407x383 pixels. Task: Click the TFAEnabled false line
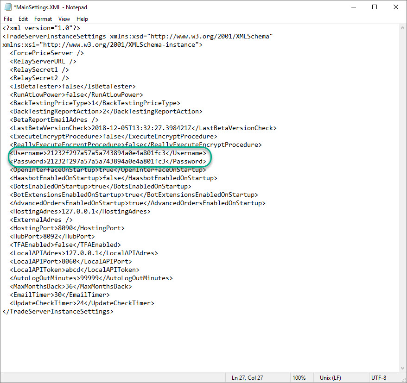65,245
